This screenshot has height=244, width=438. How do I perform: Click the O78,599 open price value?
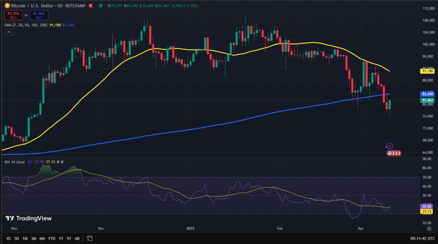tap(115, 6)
